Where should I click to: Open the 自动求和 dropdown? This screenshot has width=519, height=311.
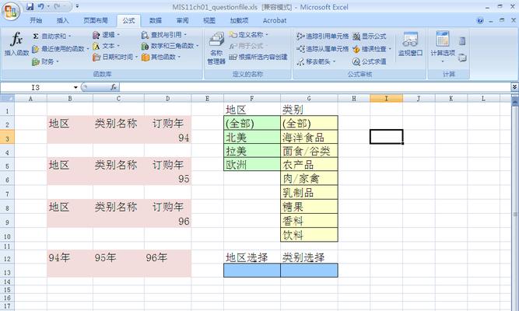pos(52,36)
